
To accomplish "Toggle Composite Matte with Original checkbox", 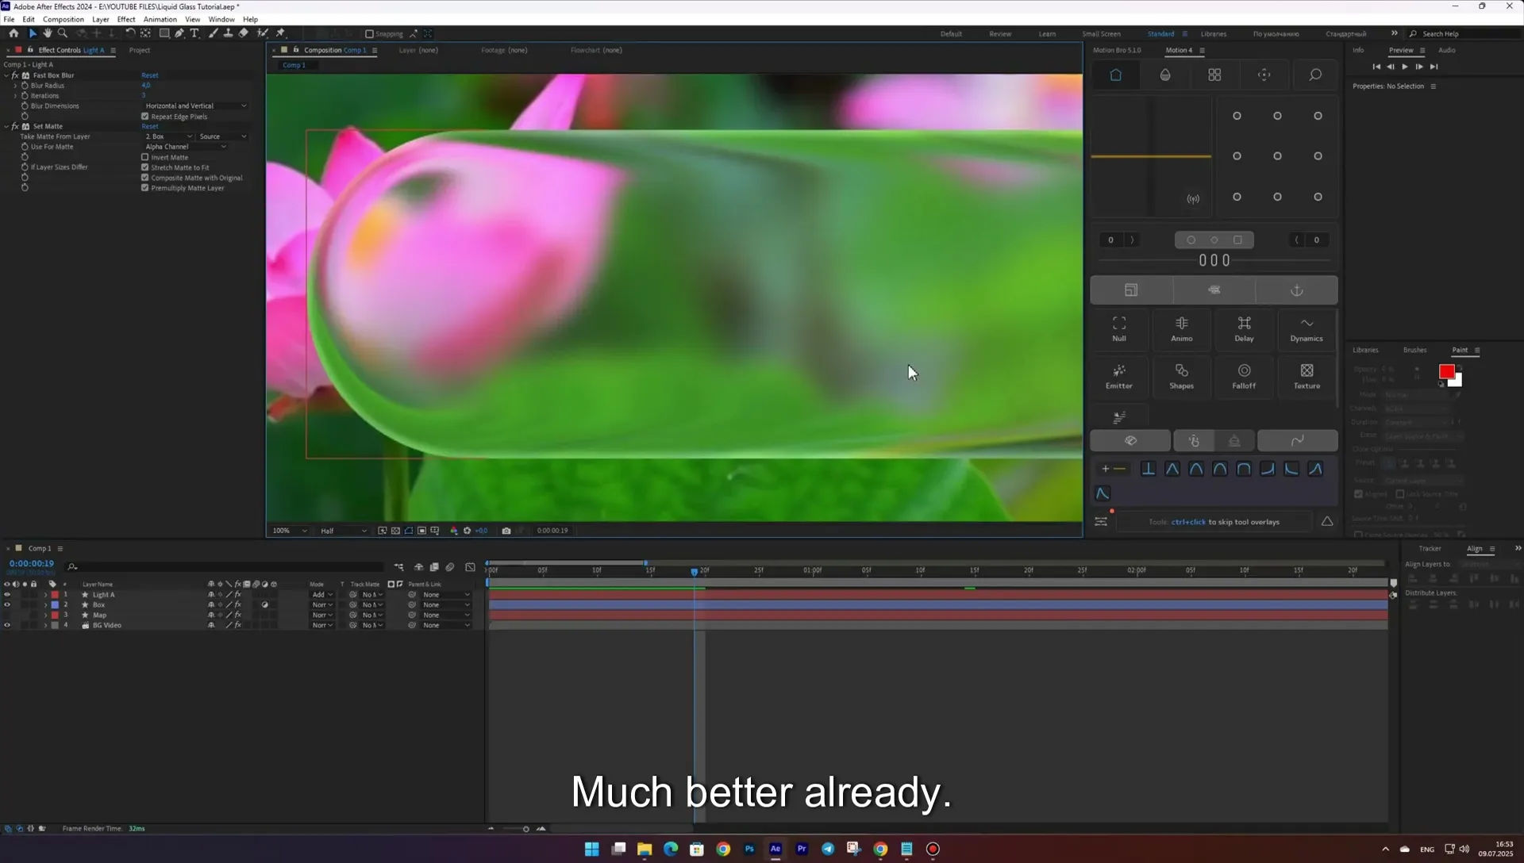I will [x=145, y=178].
